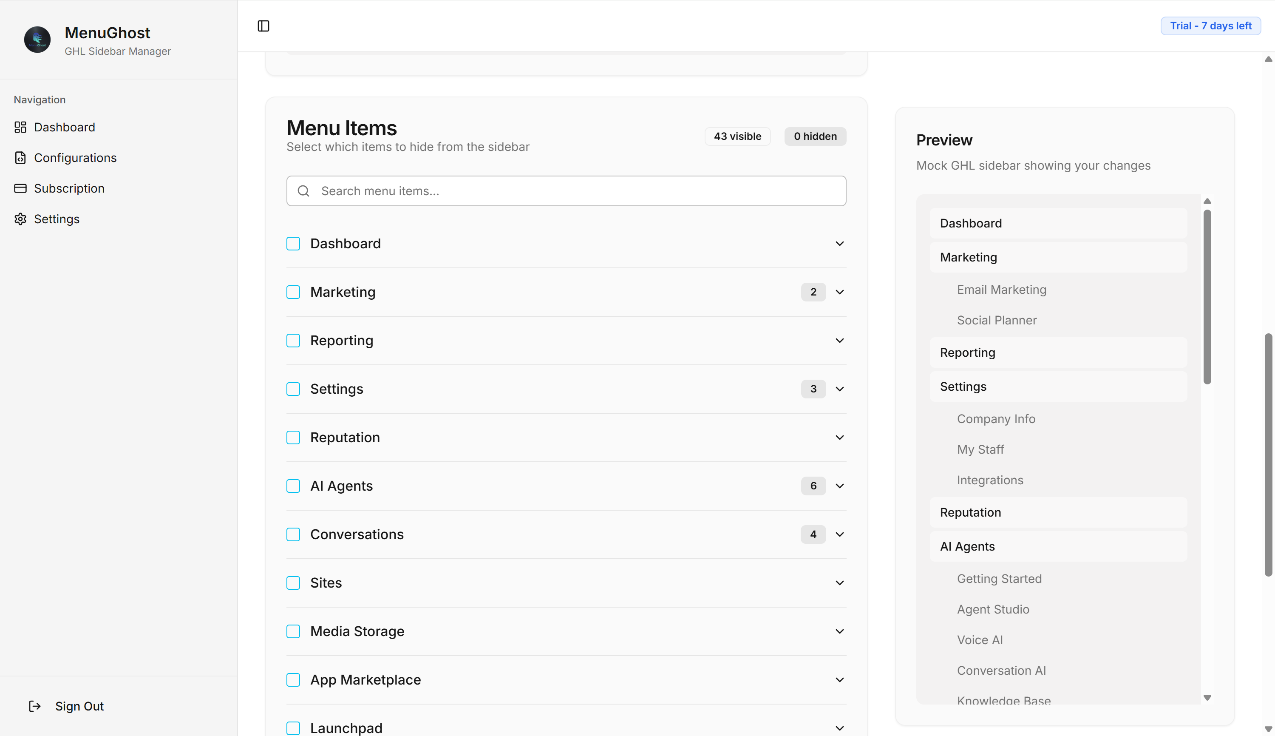Click the Trial - 7 days left badge

click(x=1210, y=25)
